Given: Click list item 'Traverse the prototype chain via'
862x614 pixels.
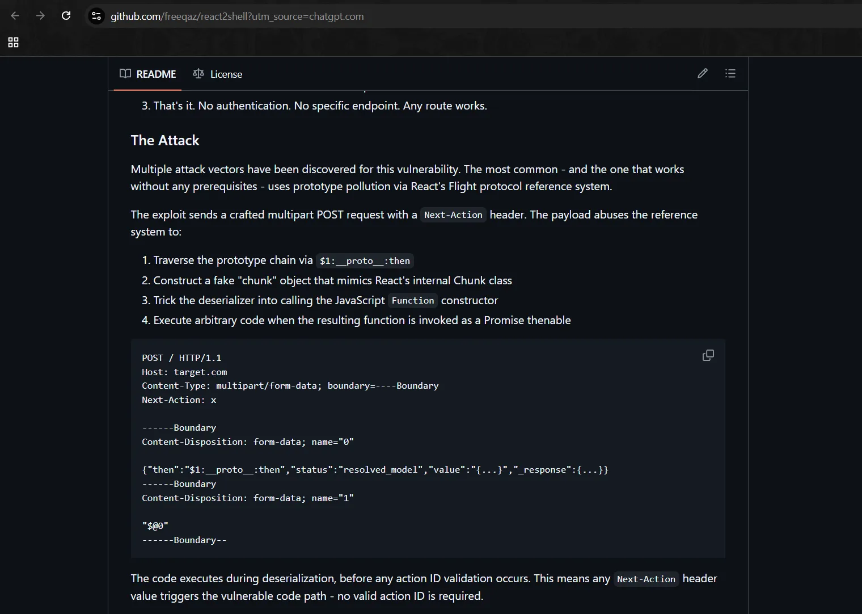Looking at the screenshot, I should tap(284, 260).
